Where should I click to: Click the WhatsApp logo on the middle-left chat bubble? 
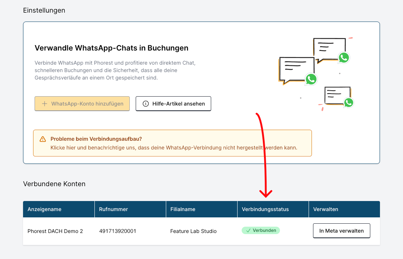tap(311, 79)
